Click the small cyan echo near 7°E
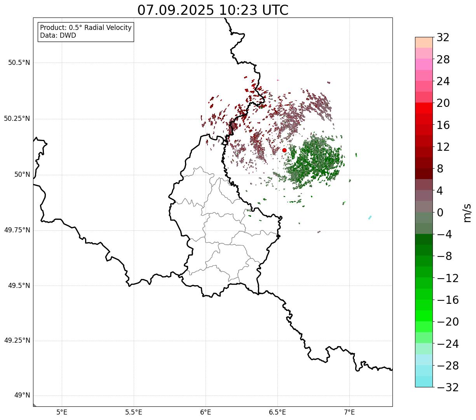The width and height of the screenshot is (476, 420). [370, 217]
